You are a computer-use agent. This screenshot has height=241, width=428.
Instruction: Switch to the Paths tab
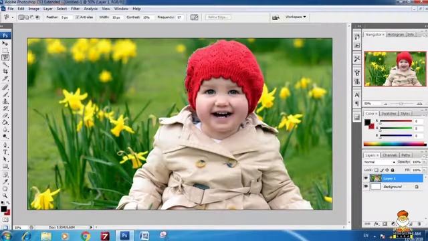(406, 155)
